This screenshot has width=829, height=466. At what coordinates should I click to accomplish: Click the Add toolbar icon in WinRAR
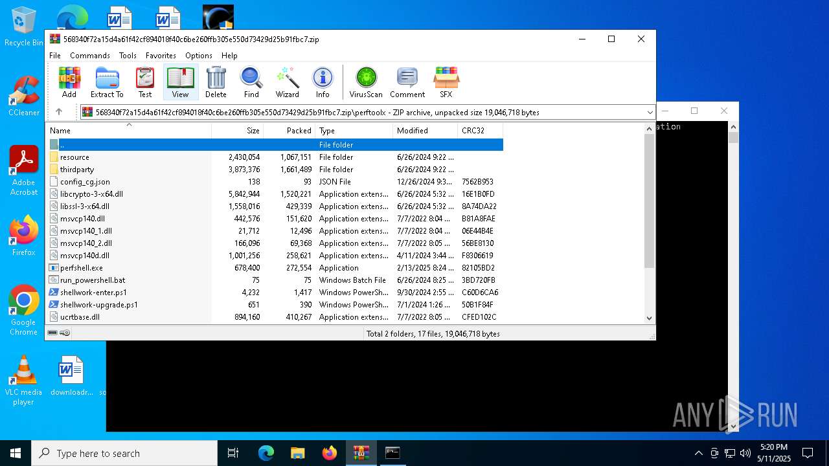coord(69,82)
